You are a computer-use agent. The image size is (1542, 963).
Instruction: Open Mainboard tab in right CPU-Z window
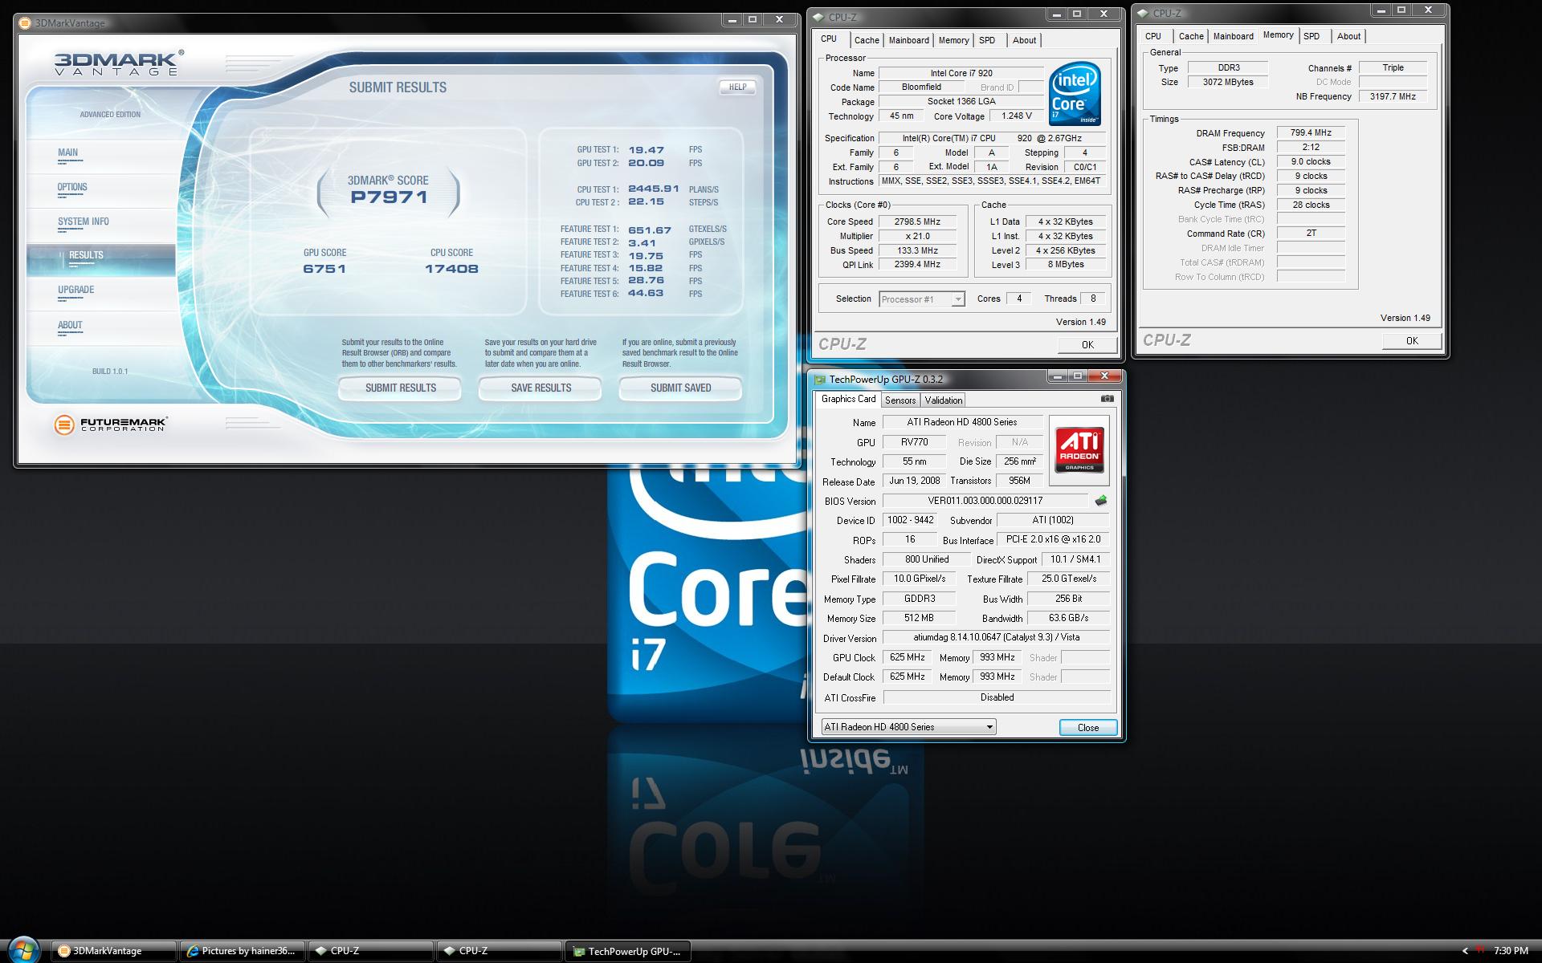(x=1233, y=36)
